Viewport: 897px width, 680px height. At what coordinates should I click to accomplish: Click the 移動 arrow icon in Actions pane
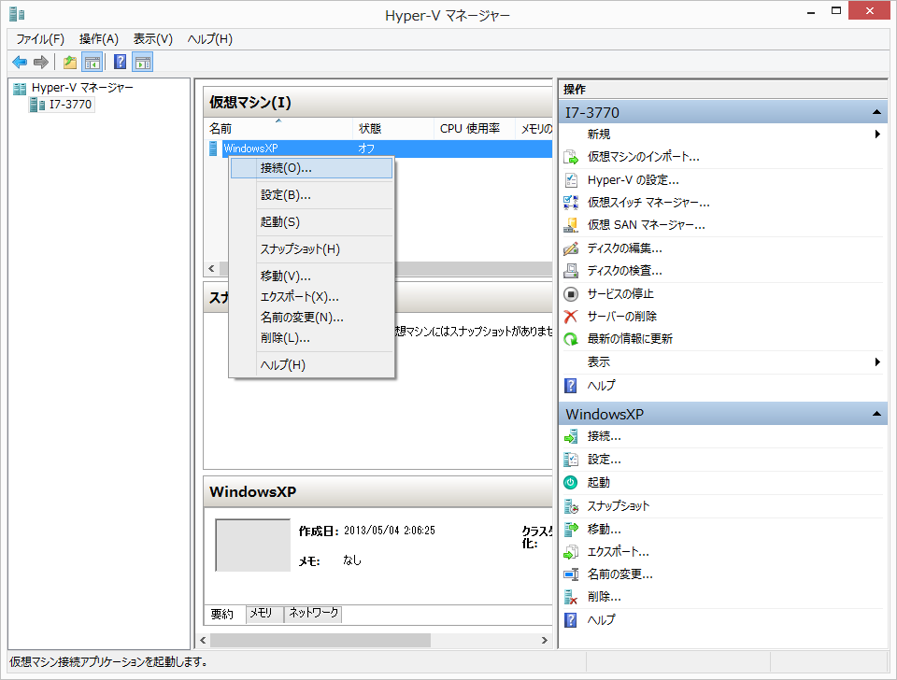click(571, 529)
